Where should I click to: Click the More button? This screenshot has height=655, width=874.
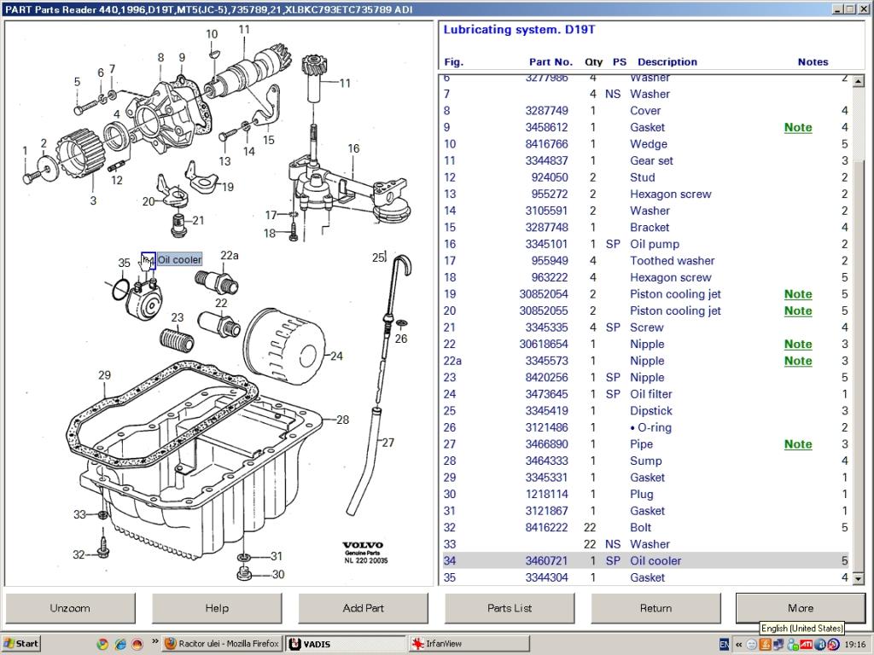tap(801, 608)
